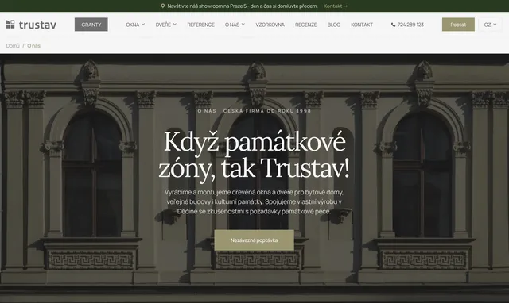Image resolution: width=509 pixels, height=303 pixels.
Task: Expand the O NÁS dropdown menu
Action: (x=235, y=25)
